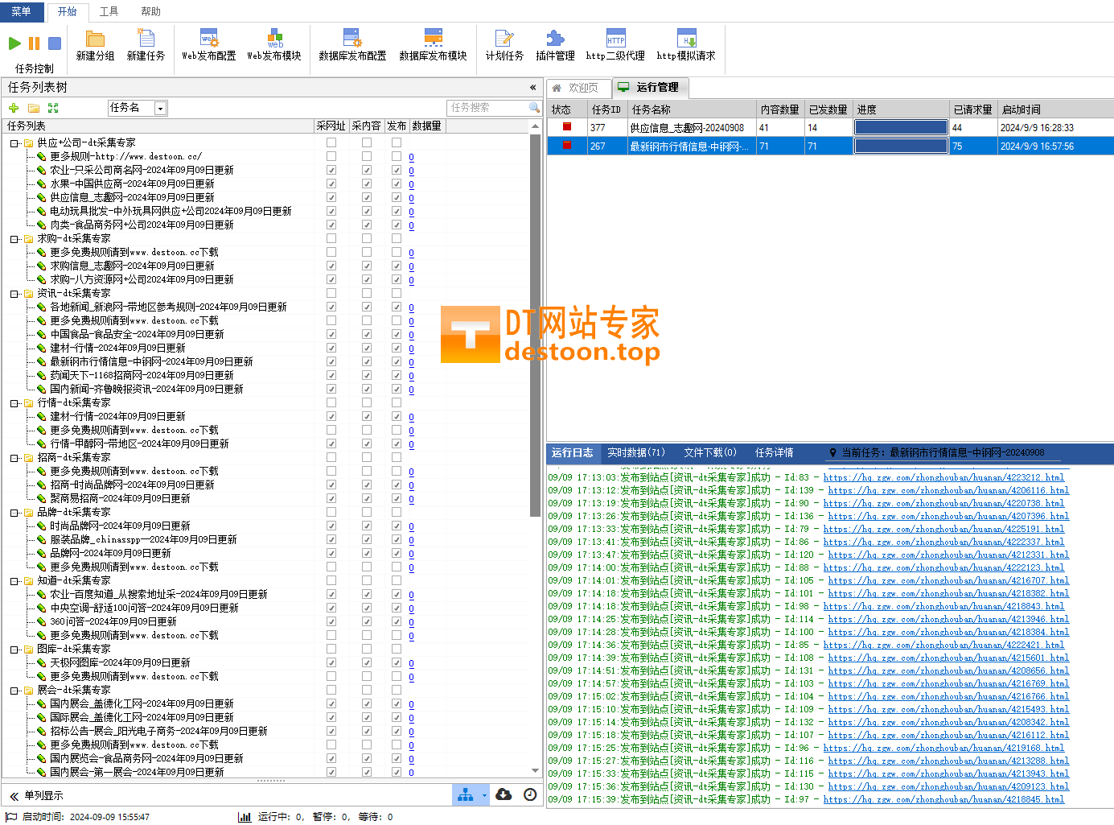Open the 计划任务 scheduler

[x=504, y=44]
